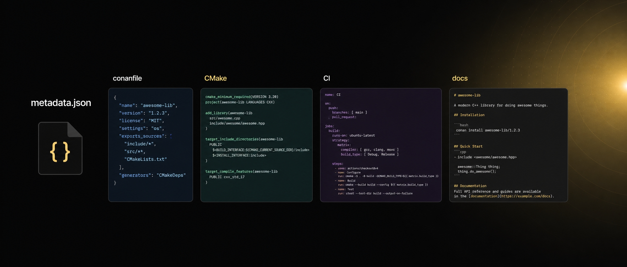Click the "thing.do_awesome();" line
The height and width of the screenshot is (267, 627).
(477, 172)
